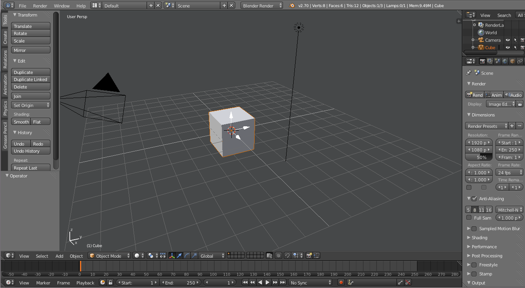Toggle Cube visibility eye in the outliner
Screen dimensions: 525x288
[x=508, y=48]
